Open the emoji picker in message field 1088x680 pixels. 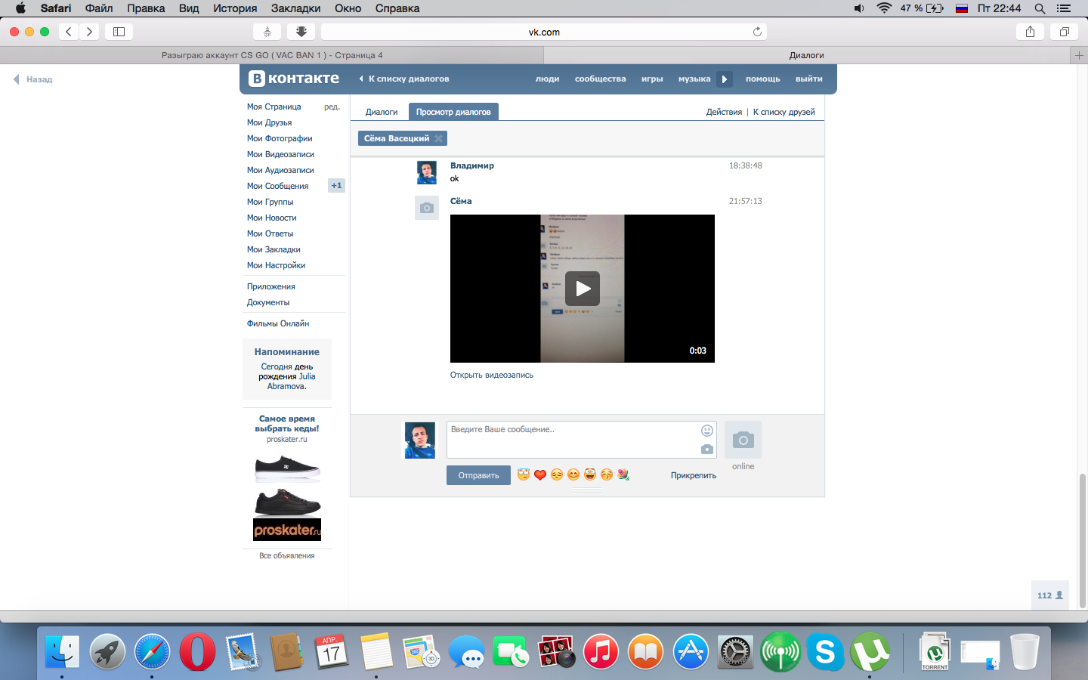pos(707,431)
